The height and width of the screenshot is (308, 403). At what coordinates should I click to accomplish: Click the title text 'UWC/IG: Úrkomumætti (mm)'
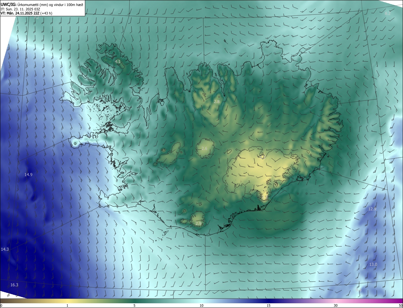pyautogui.click(x=24, y=5)
